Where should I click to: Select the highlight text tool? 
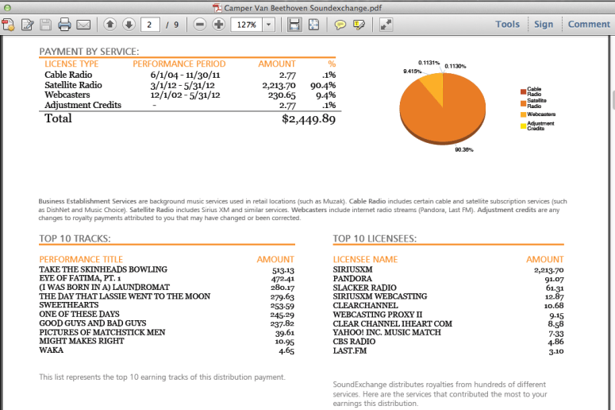click(359, 25)
